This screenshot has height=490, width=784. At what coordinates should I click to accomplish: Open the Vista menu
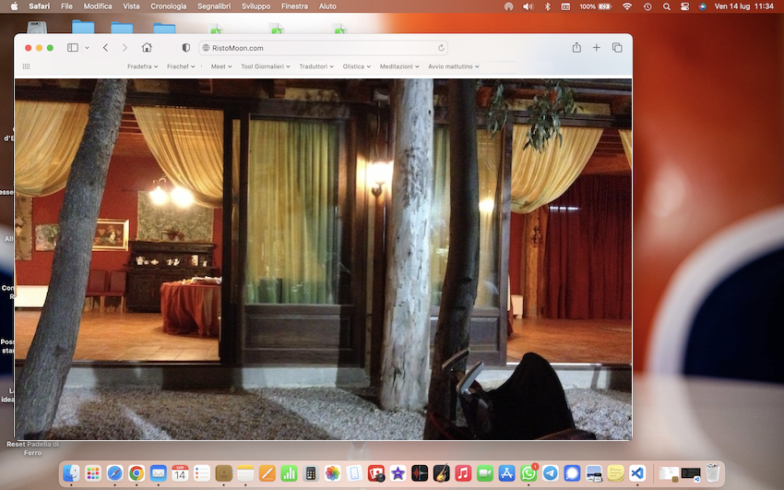coord(132,6)
